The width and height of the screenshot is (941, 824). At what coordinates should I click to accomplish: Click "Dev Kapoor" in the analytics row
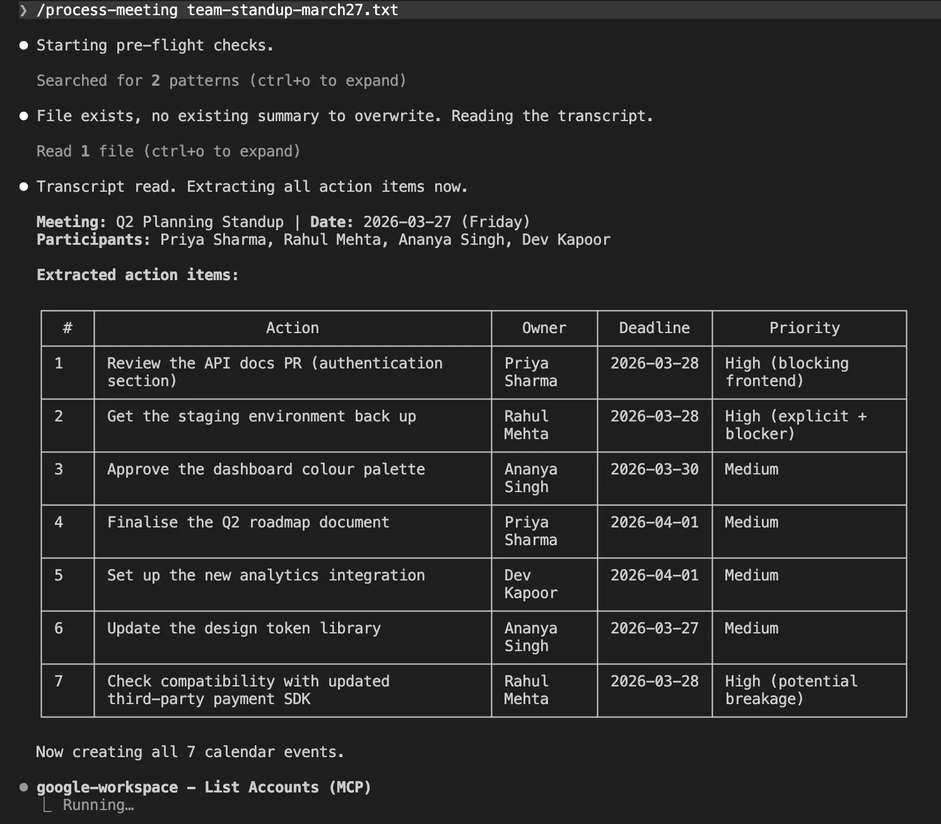530,584
